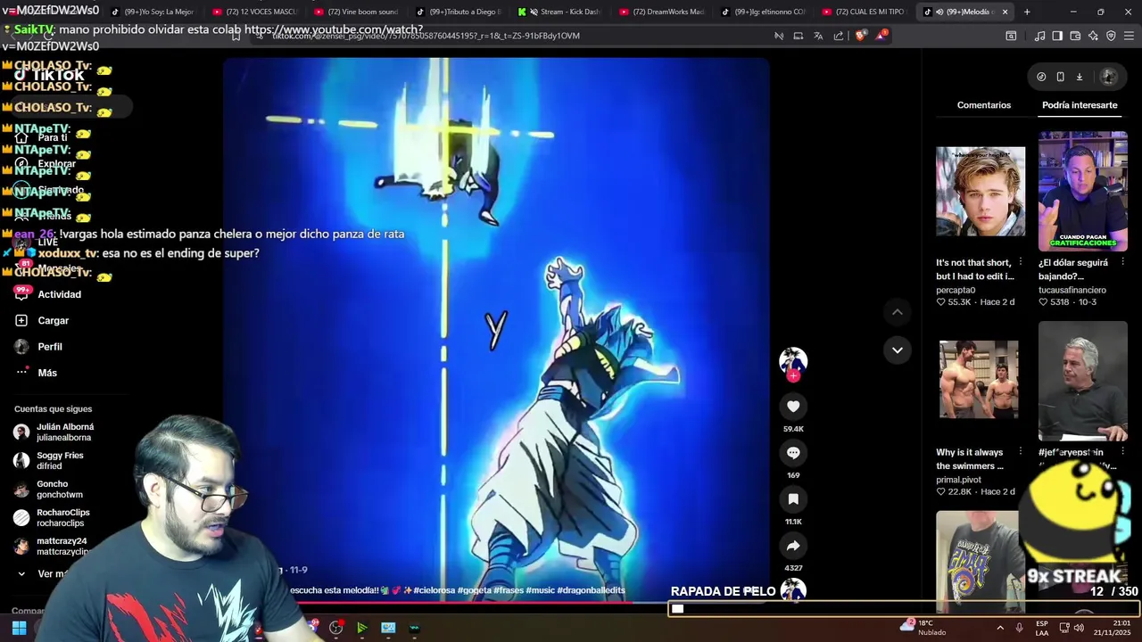Click the Brave Shields lion icon
This screenshot has height=642, width=1142.
tap(860, 36)
